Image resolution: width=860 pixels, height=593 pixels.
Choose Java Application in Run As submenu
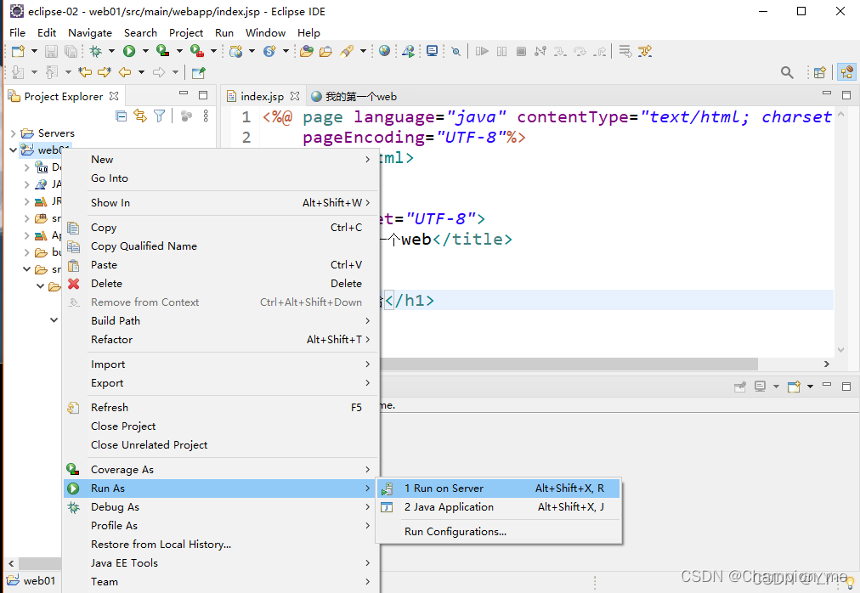[499, 507]
